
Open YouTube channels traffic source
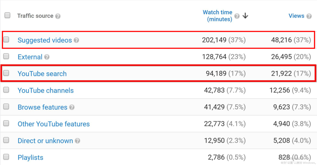(45, 91)
